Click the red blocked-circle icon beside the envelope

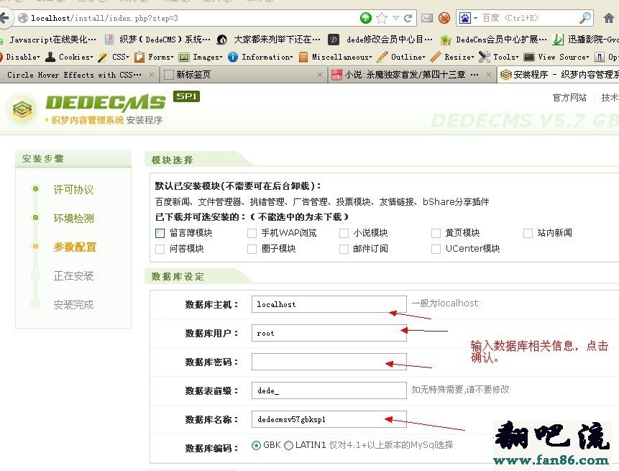(x=444, y=18)
